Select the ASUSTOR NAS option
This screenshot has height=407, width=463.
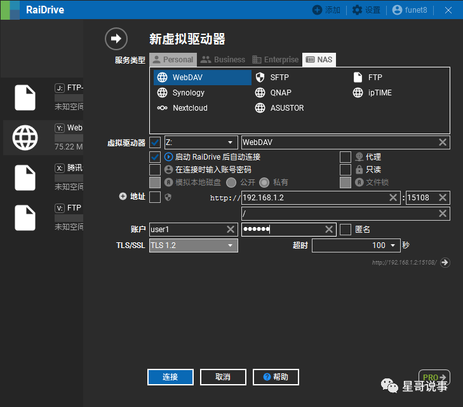286,108
